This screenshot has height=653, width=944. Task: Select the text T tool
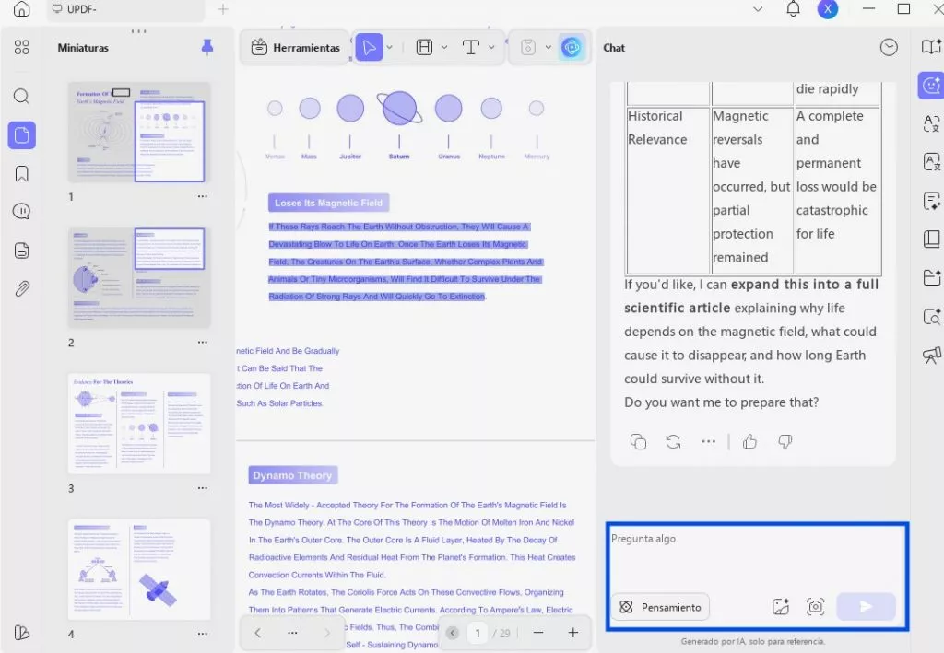pos(471,48)
